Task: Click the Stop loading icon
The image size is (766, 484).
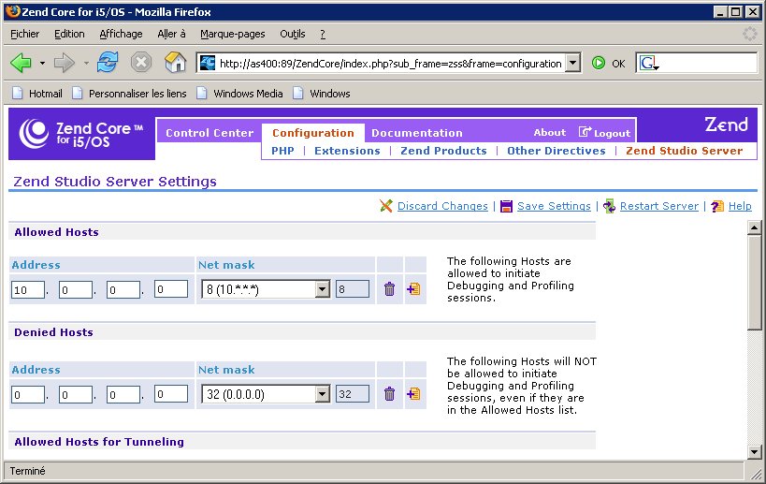Action: click(140, 63)
